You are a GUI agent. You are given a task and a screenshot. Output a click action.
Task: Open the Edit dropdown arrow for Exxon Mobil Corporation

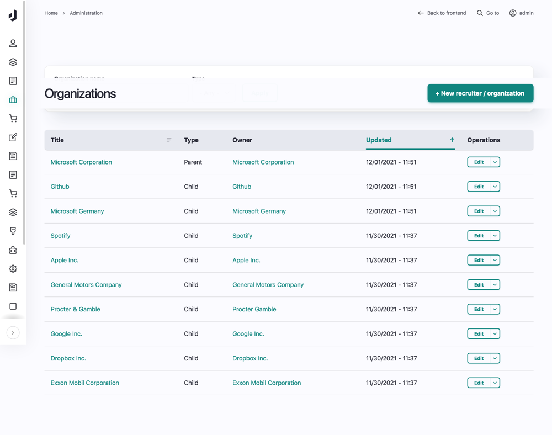(495, 383)
